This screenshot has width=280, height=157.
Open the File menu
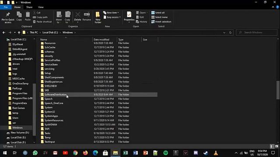click(x=6, y=7)
